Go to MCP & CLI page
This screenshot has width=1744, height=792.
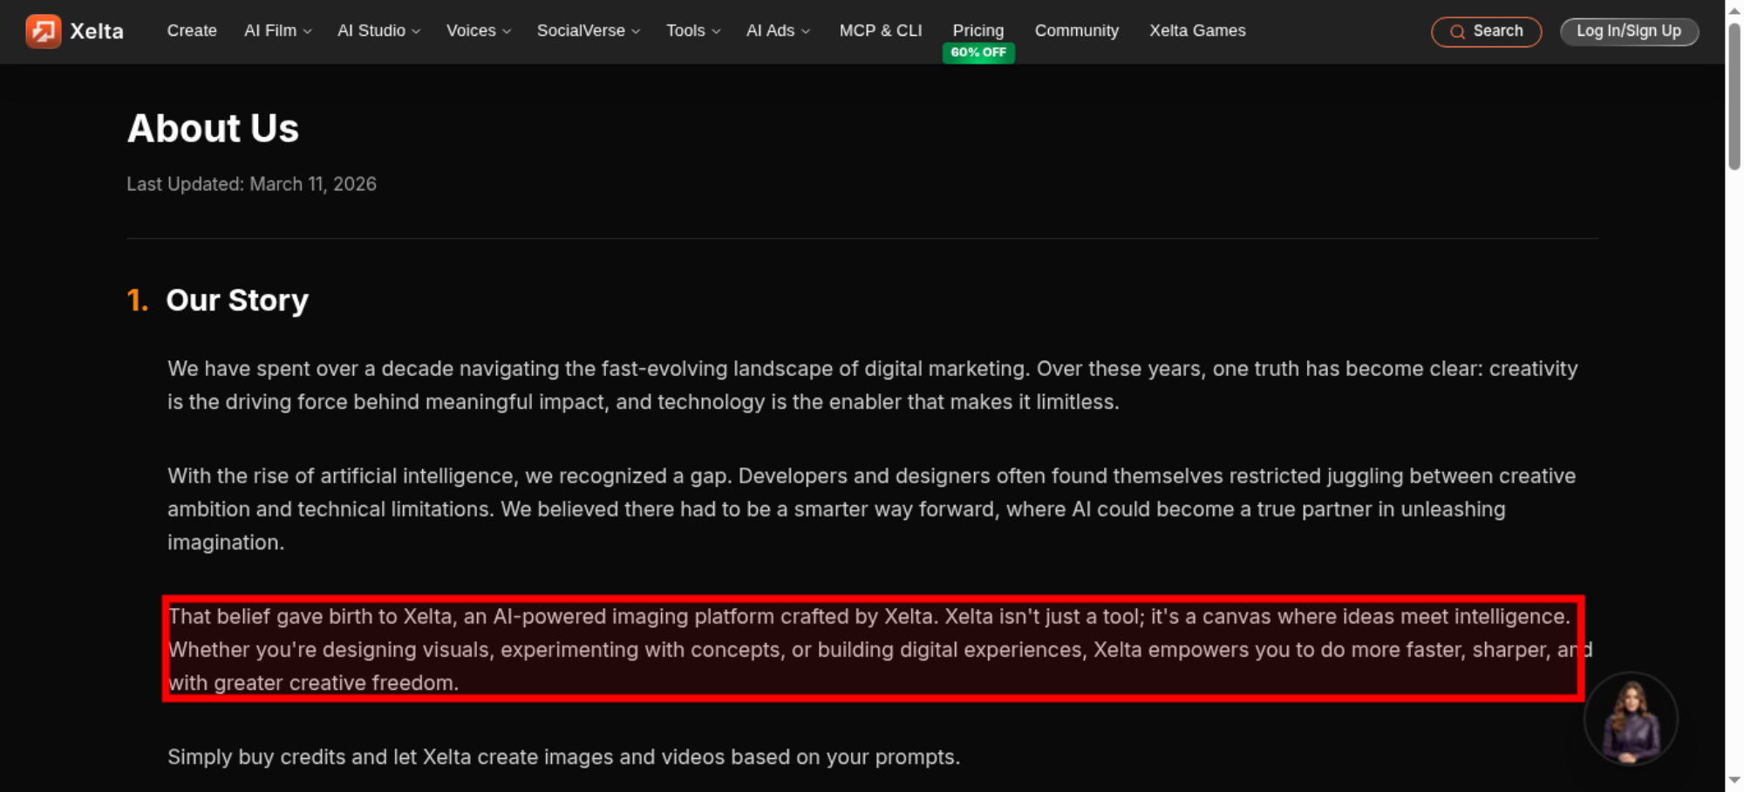point(881,31)
